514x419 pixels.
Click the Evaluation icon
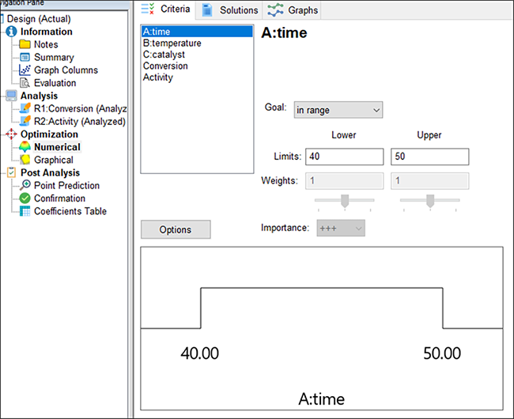click(25, 82)
